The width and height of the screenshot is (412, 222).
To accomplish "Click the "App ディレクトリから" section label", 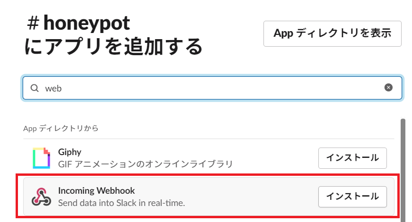I will click(x=61, y=128).
